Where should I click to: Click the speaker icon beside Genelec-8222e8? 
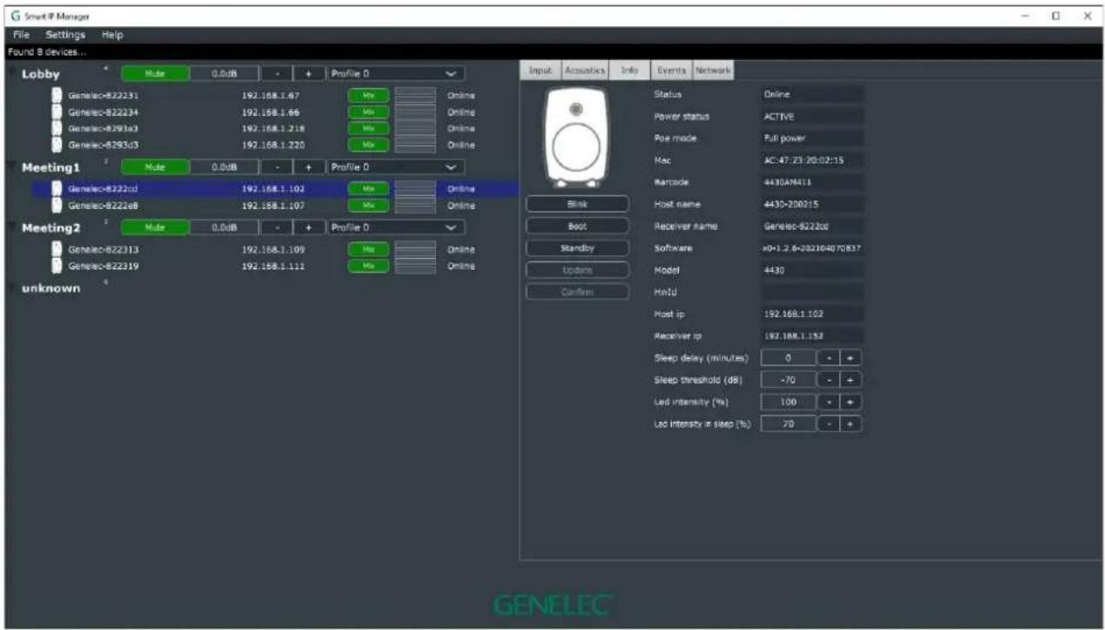[x=56, y=205]
